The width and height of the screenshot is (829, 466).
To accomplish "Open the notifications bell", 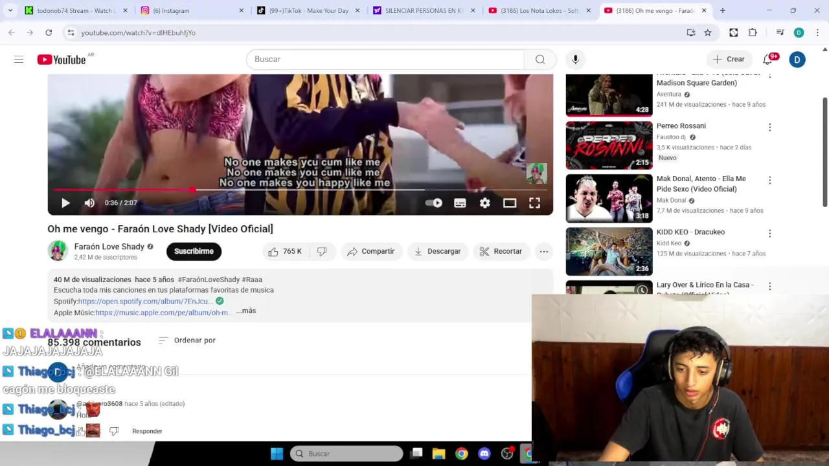I will [x=768, y=60].
